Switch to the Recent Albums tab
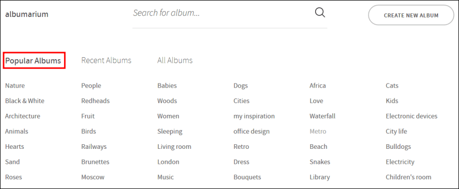 coord(106,60)
